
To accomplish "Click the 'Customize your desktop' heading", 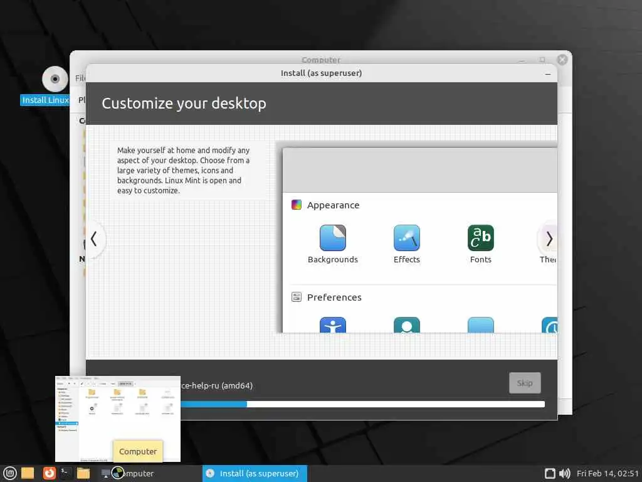I will point(184,104).
